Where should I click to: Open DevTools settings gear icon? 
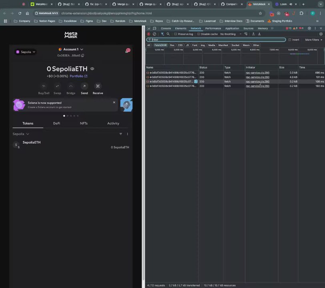(x=309, y=28)
